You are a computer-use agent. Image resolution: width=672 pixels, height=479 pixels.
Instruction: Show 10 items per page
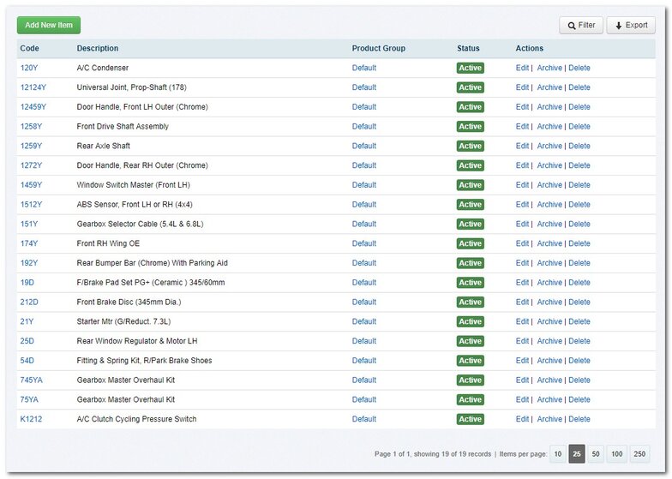pyautogui.click(x=557, y=454)
